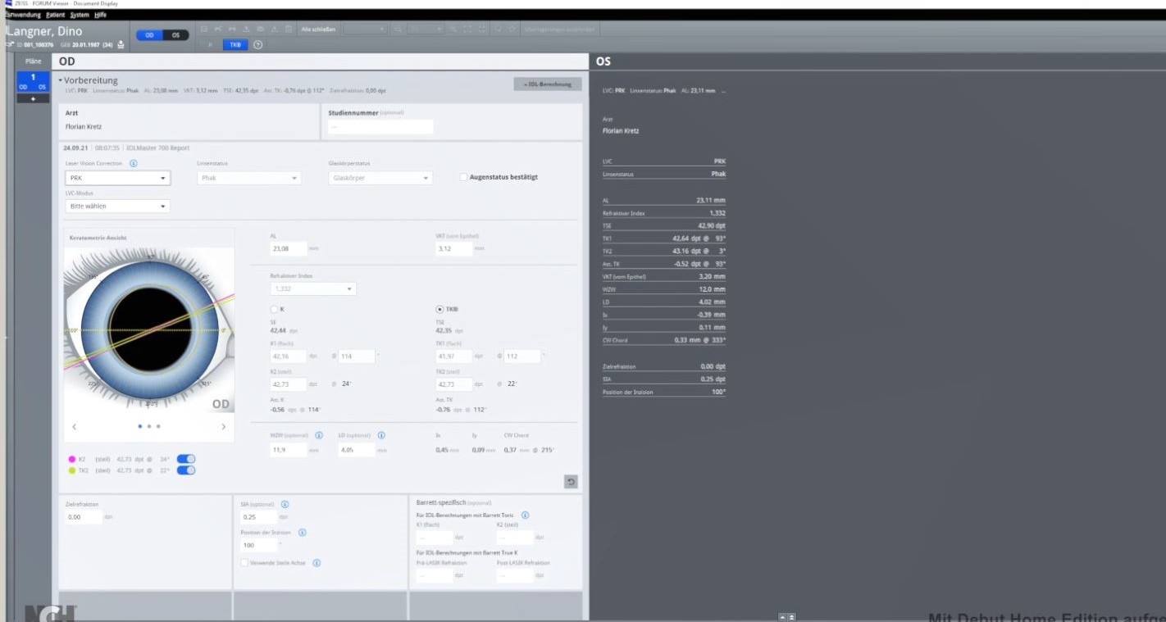Image resolution: width=1166 pixels, height=622 pixels.
Task: Disable the K2 visibility toggle switch
Action: 184,459
